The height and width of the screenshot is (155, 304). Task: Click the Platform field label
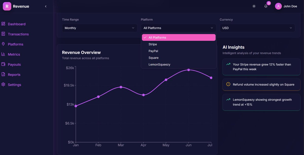[x=147, y=19]
